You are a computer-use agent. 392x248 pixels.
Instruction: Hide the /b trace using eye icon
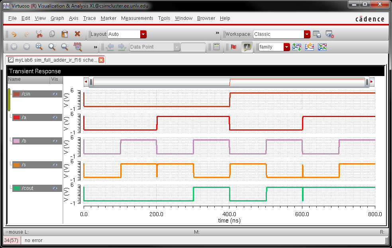click(55, 141)
